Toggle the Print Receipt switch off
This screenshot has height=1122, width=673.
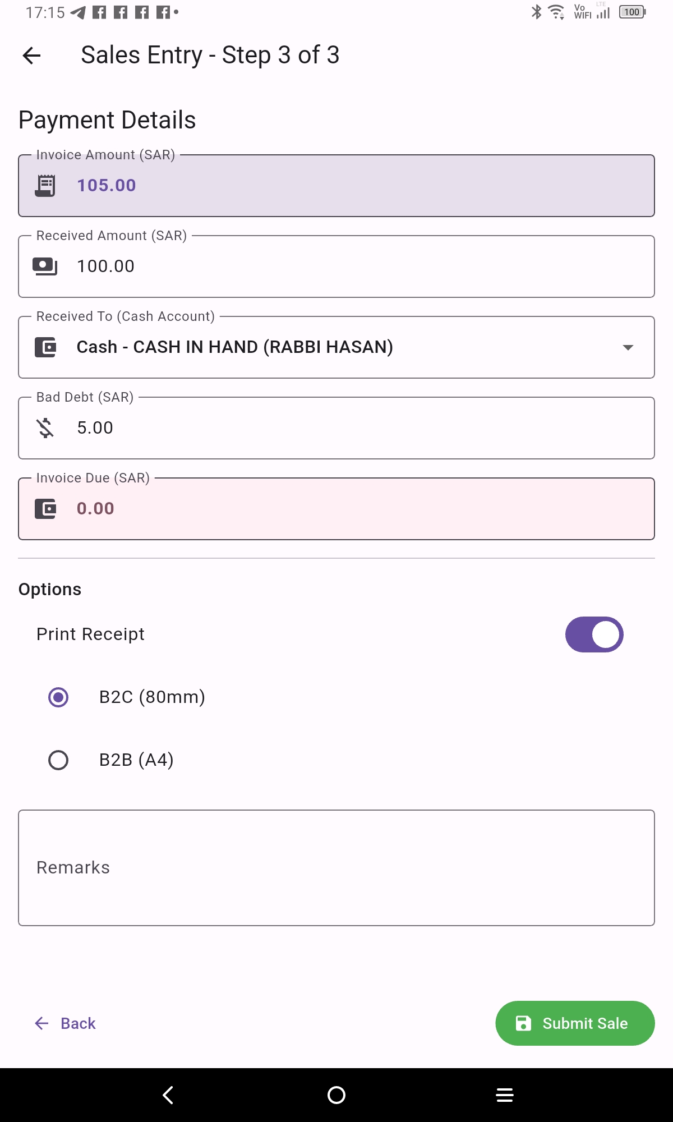pyautogui.click(x=594, y=634)
